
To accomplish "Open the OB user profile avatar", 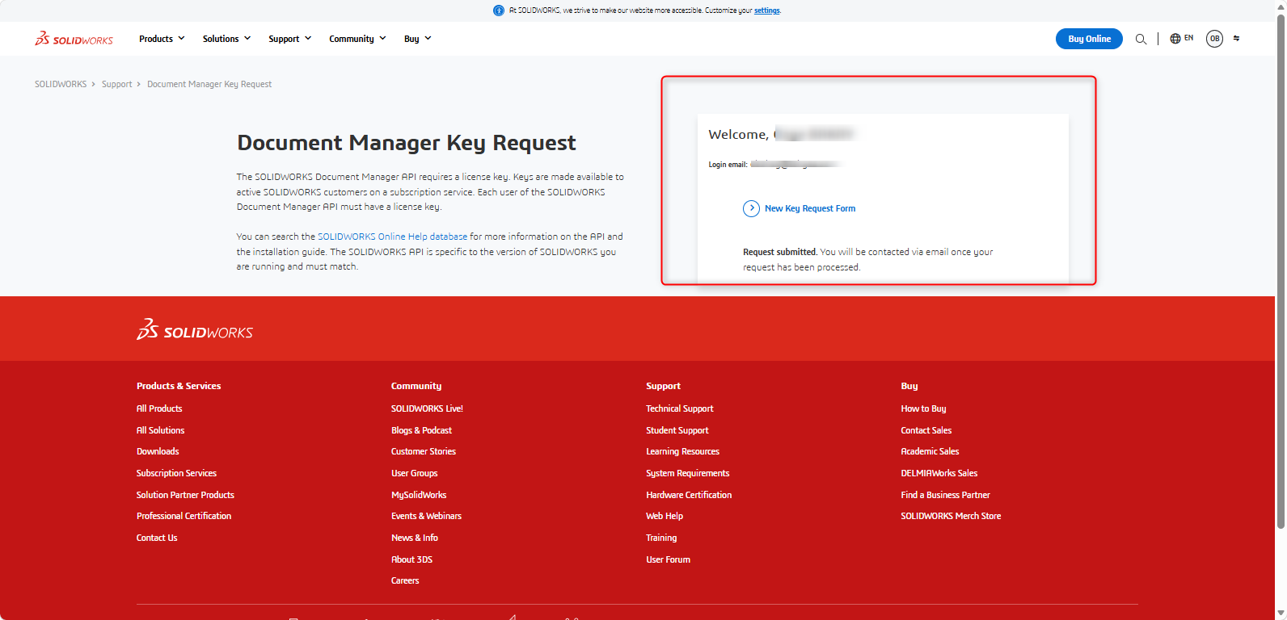I will [x=1214, y=39].
